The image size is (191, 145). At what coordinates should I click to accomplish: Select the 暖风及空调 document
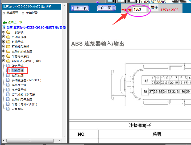(19, 85)
